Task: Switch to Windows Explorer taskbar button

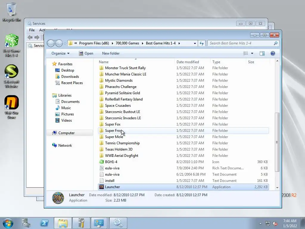Action: click(63, 223)
